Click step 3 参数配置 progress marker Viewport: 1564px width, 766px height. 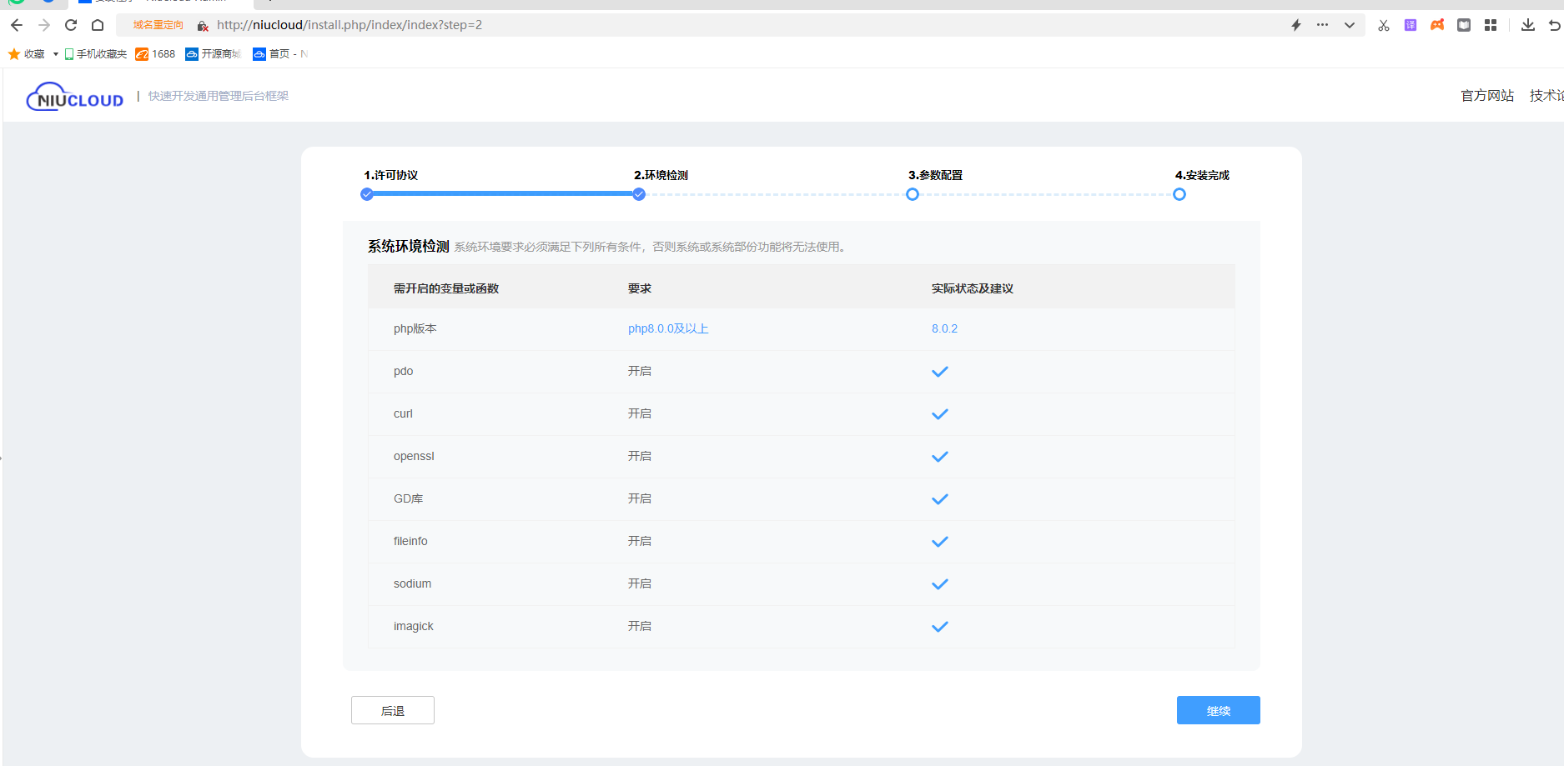click(913, 194)
